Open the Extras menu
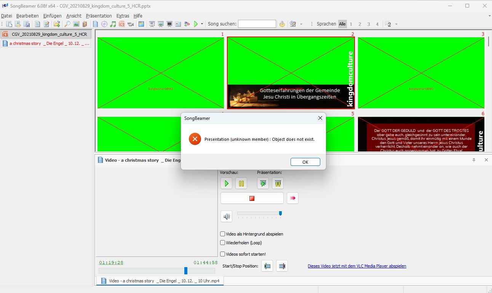 pos(123,16)
